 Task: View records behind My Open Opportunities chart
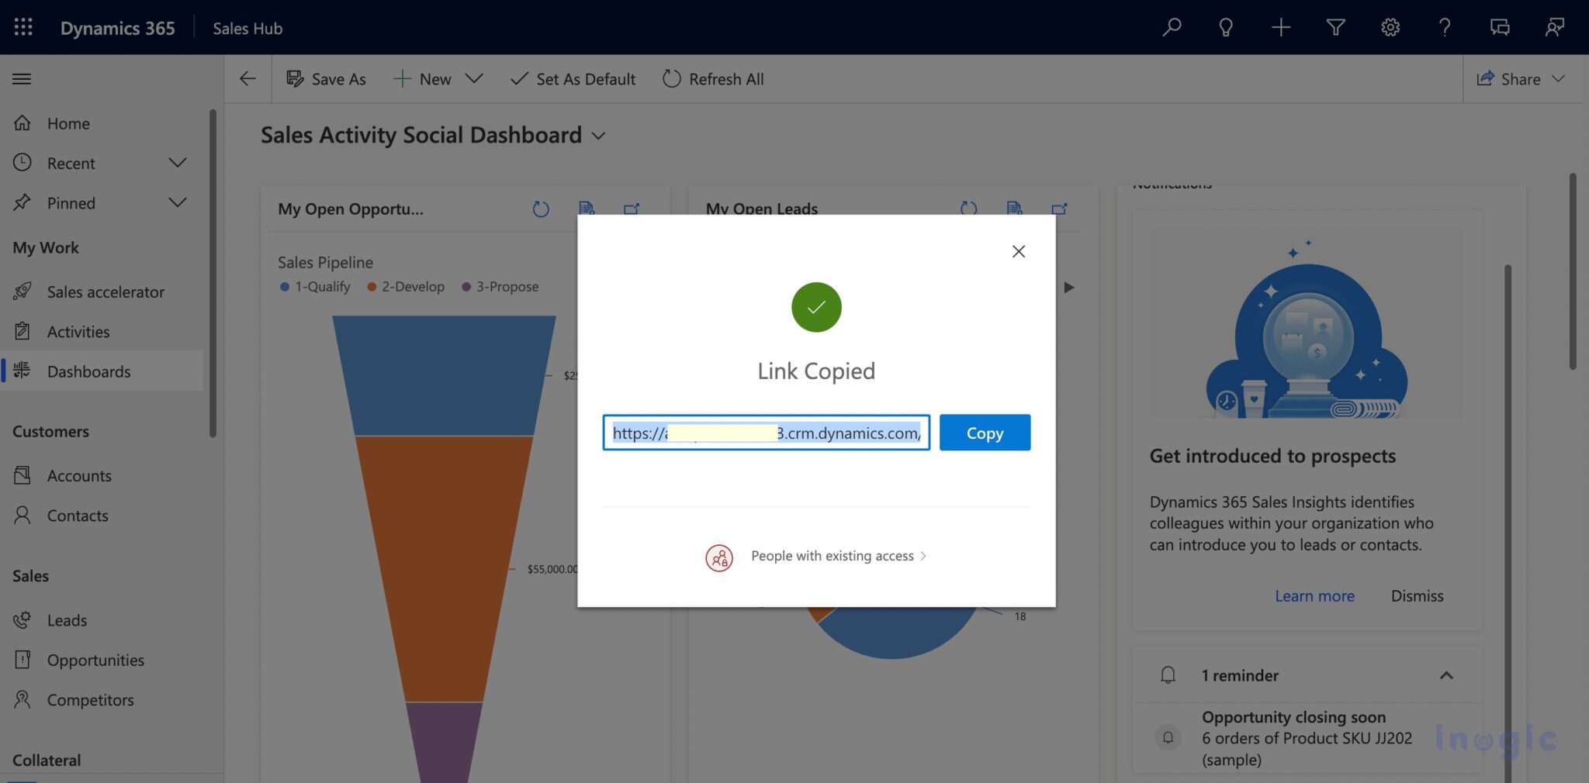tap(586, 208)
